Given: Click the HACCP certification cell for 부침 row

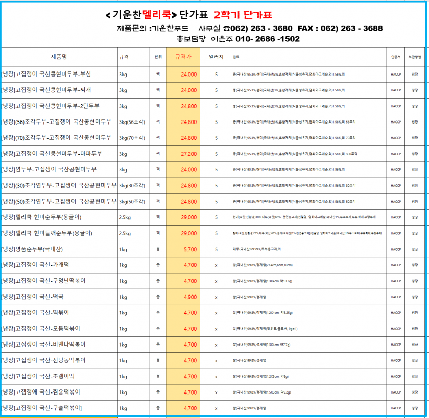Looking at the screenshot, I should pyautogui.click(x=397, y=75).
